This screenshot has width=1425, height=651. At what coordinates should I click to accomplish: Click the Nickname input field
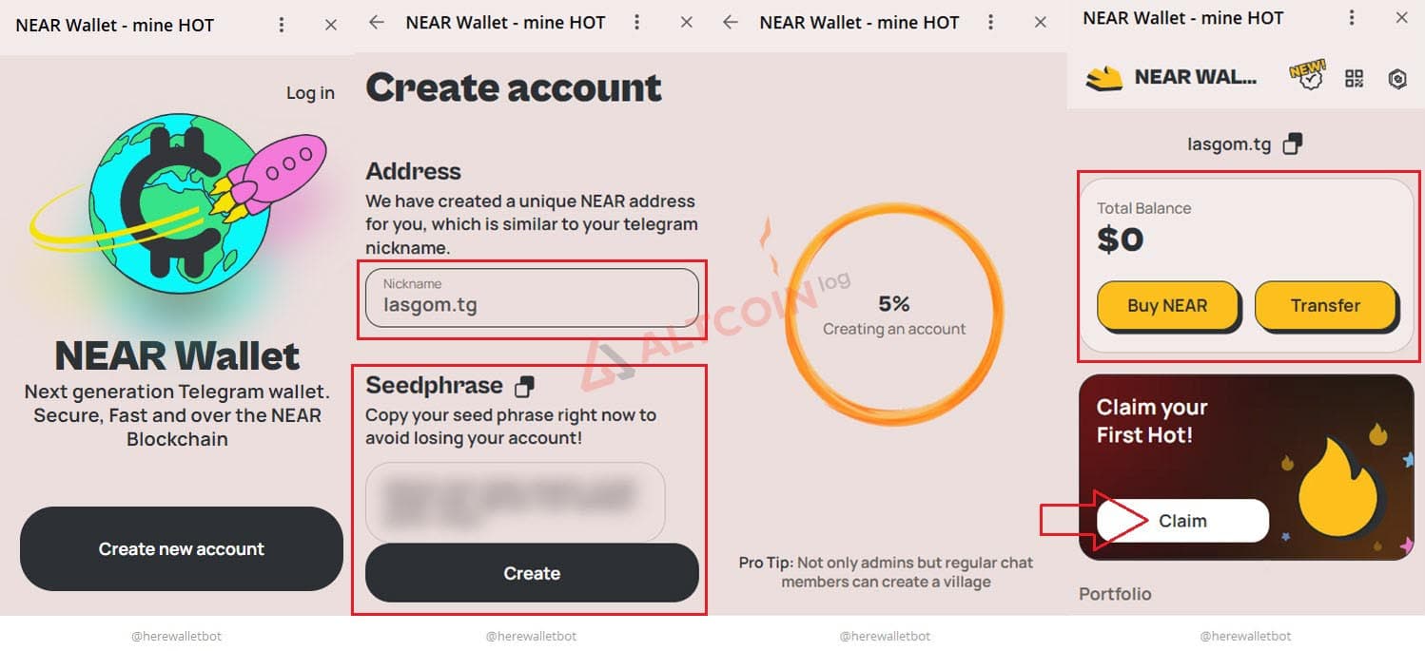point(532,297)
